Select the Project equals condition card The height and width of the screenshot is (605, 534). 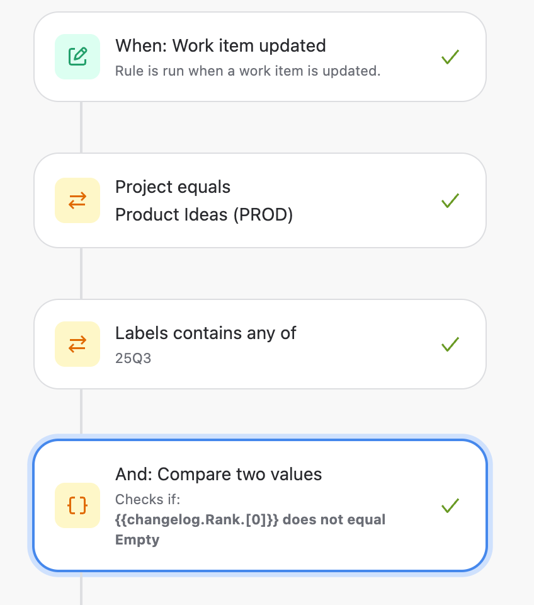coord(260,200)
